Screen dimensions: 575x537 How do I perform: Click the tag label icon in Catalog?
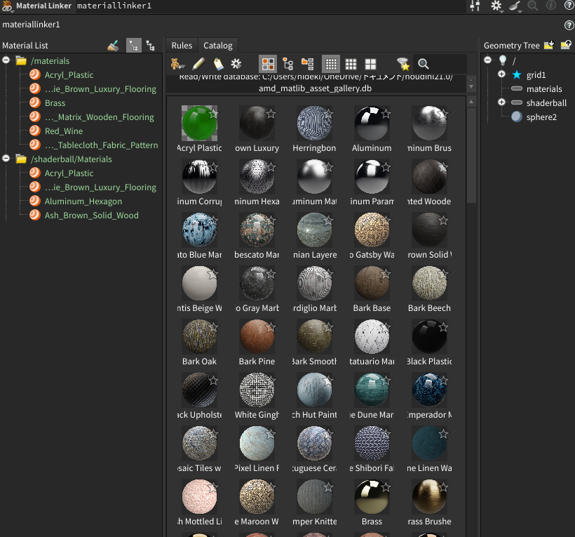tap(218, 65)
